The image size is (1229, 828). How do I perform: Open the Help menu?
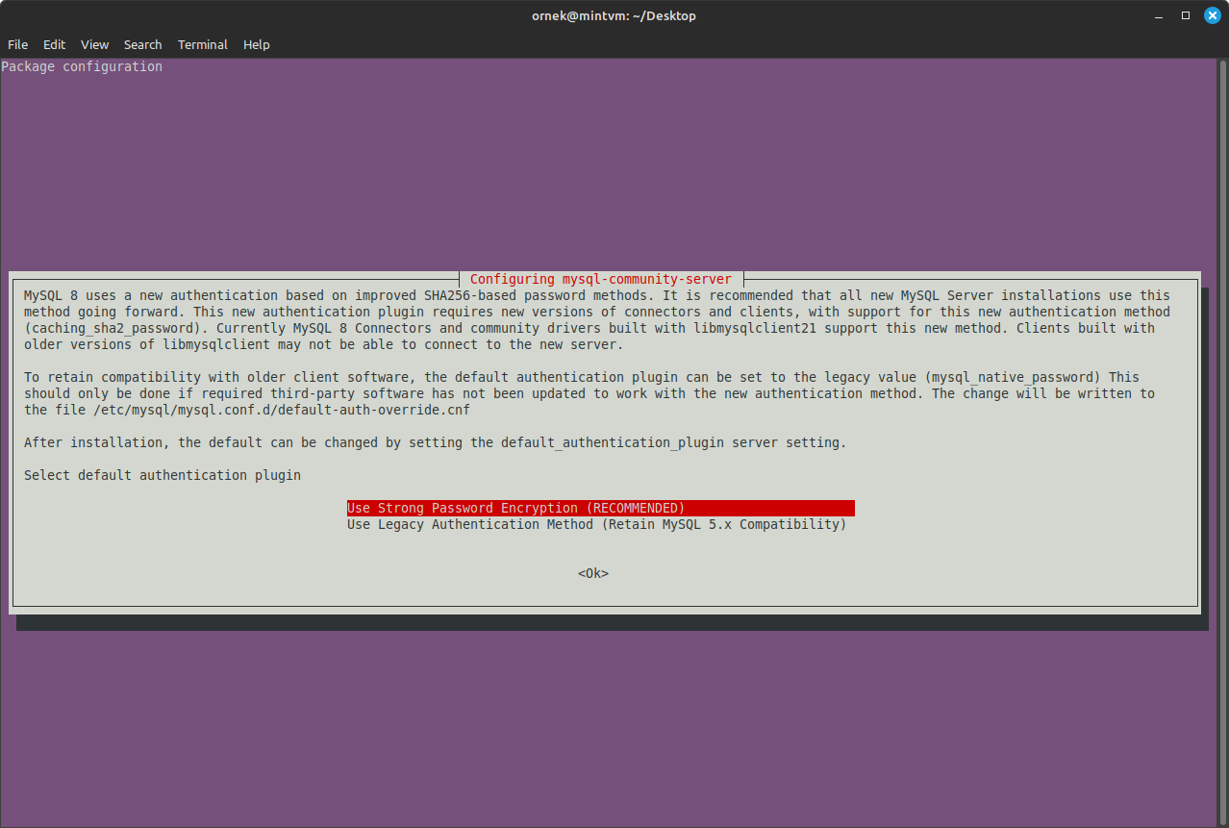256,44
